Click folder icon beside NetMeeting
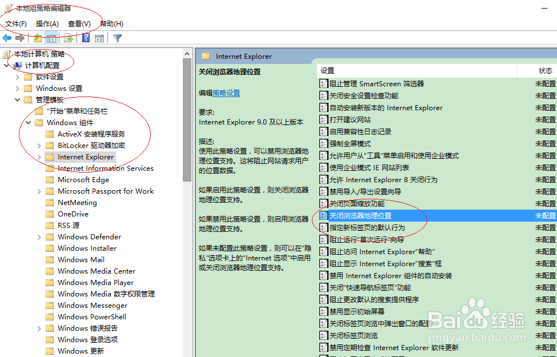Image resolution: width=557 pixels, height=357 pixels. pyautogui.click(x=50, y=202)
